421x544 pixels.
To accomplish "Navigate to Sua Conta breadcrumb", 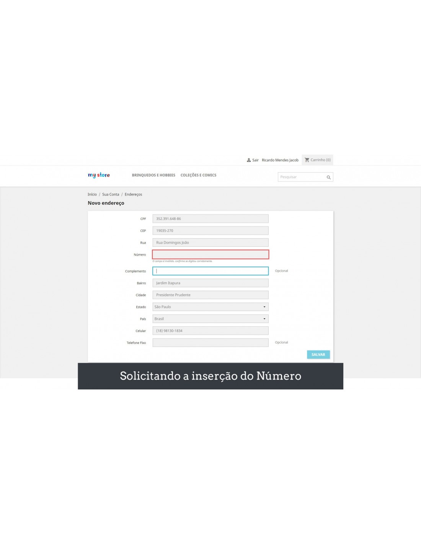I will point(111,194).
